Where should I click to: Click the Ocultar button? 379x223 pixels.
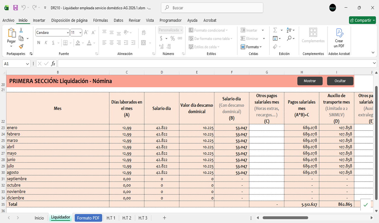pos(340,81)
